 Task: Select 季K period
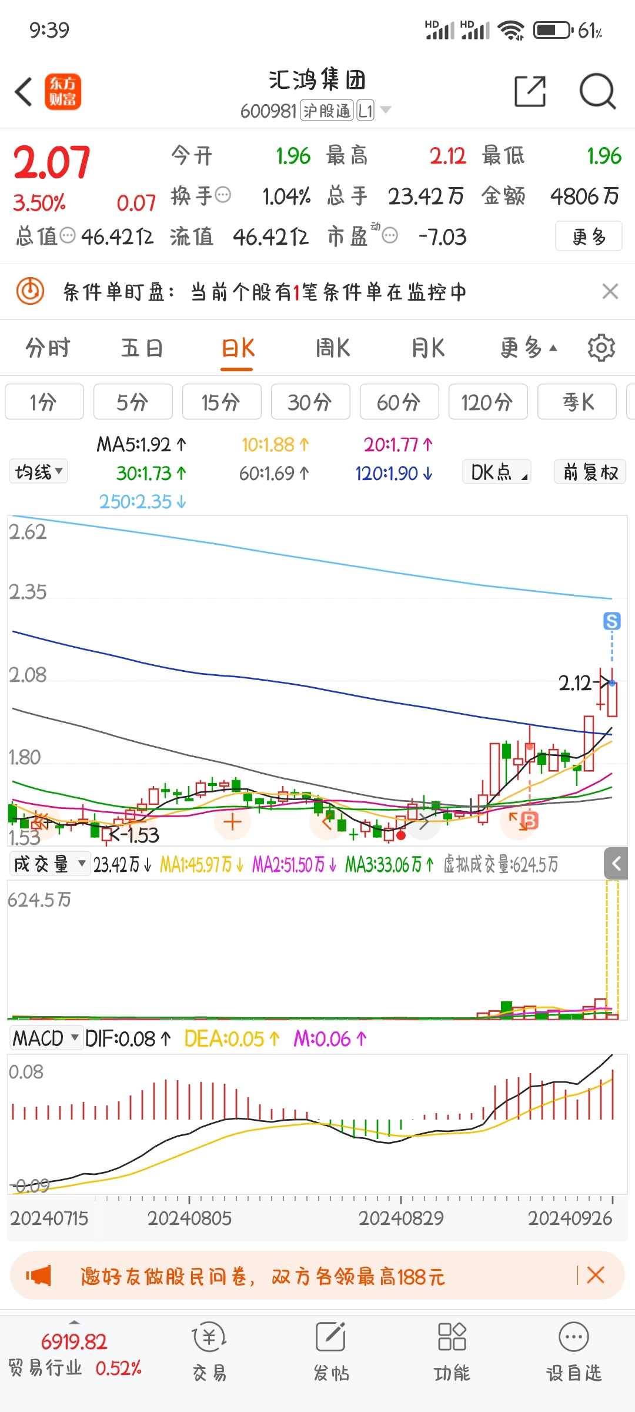(x=577, y=402)
